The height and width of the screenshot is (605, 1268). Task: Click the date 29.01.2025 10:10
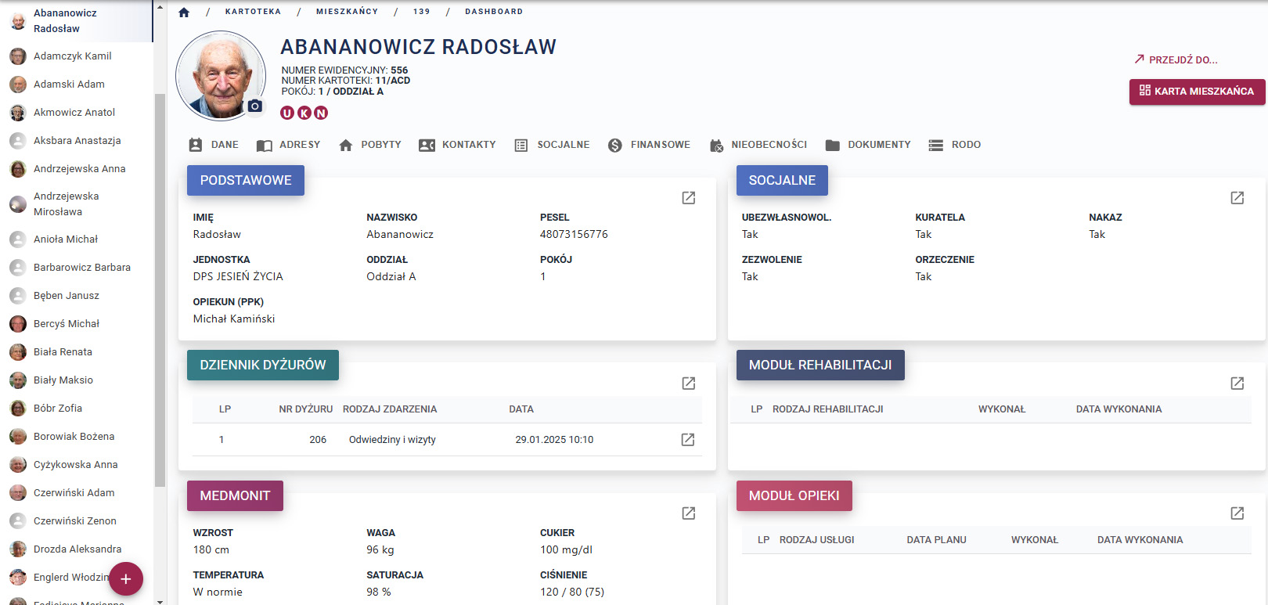coord(554,440)
